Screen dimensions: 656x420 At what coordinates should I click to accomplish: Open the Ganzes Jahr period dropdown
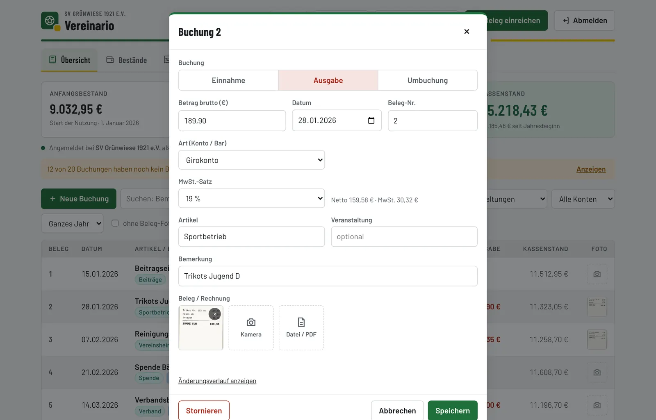(72, 224)
